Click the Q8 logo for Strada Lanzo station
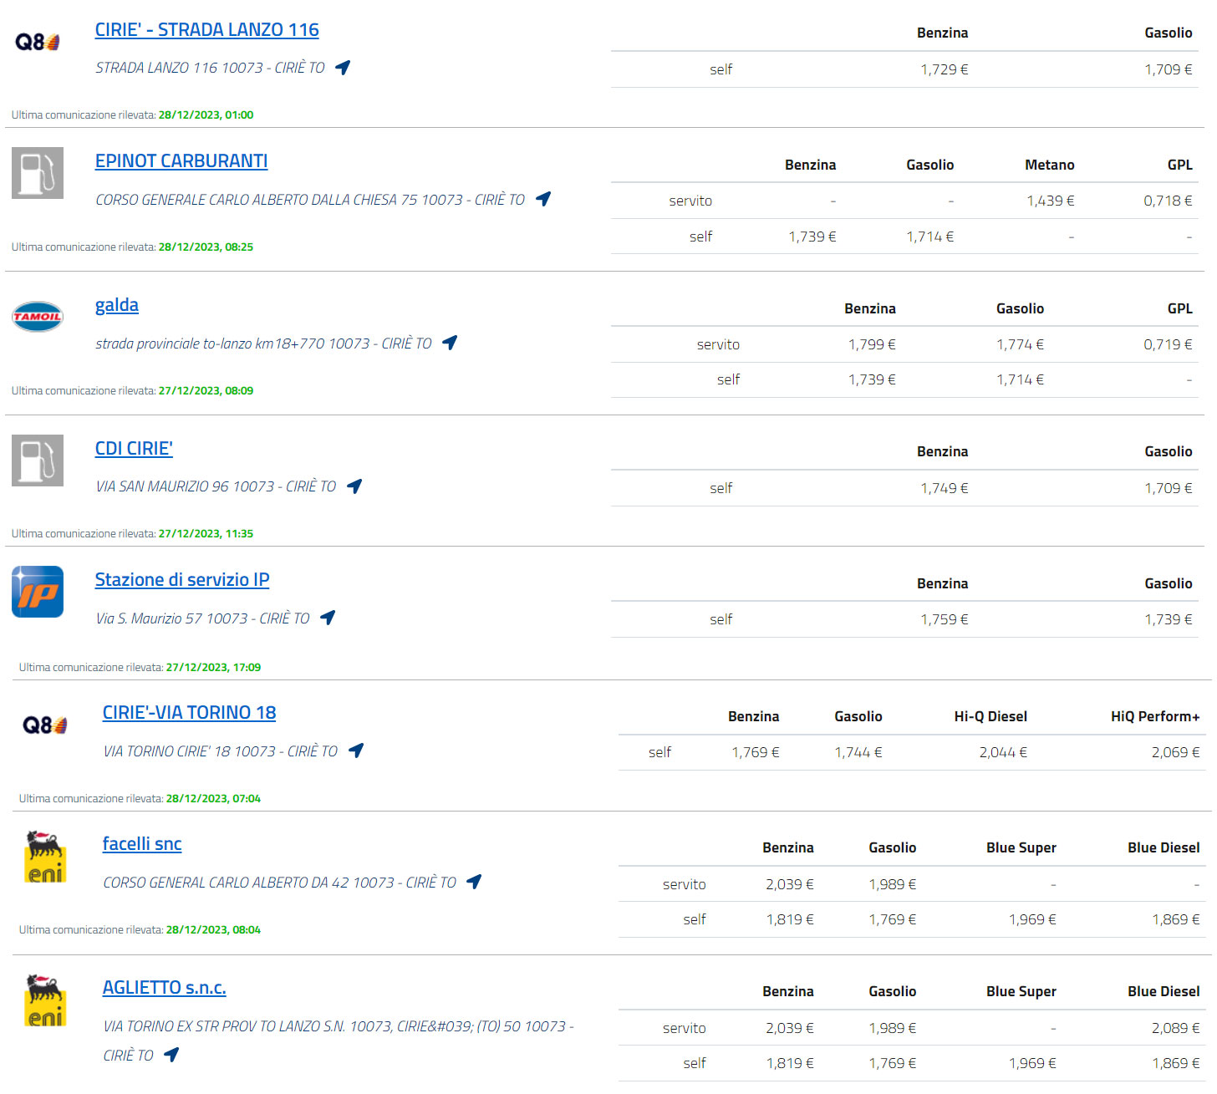This screenshot has height=1094, width=1217. (x=38, y=42)
